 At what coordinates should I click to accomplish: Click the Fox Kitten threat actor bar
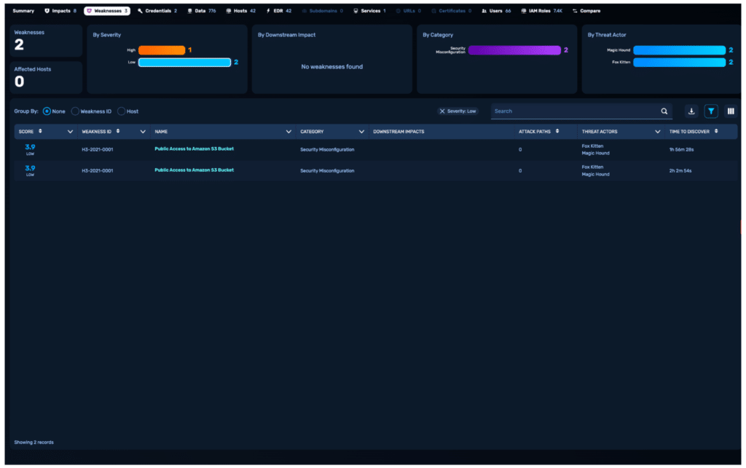click(x=680, y=63)
